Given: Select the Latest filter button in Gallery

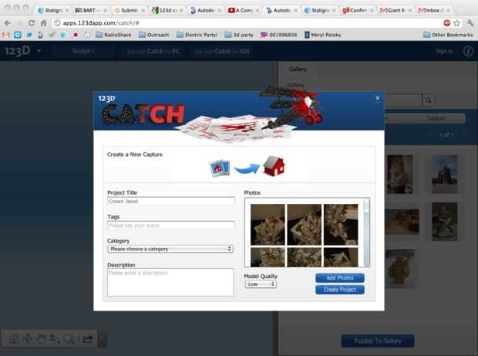Looking at the screenshot, I should click(436, 118).
